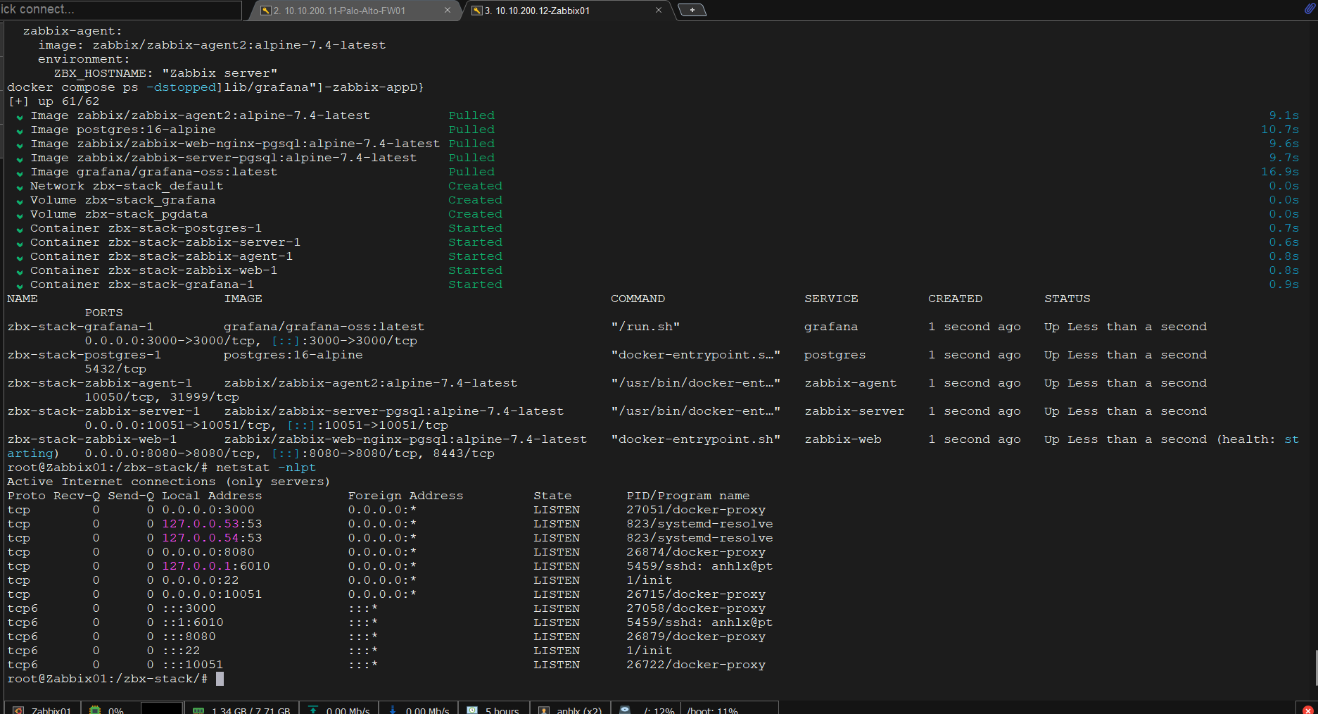Click 'Image postgres:16-alpine' pulled line

click(123, 130)
